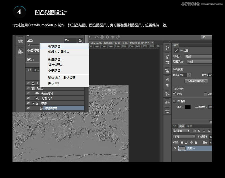
Task: Filter layers by shape layer icon
Action: tap(209, 131)
